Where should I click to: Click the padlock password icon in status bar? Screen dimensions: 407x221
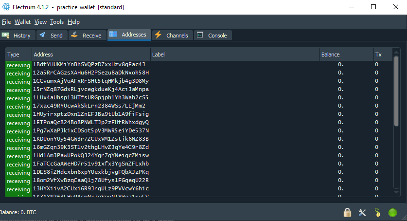[347, 212]
